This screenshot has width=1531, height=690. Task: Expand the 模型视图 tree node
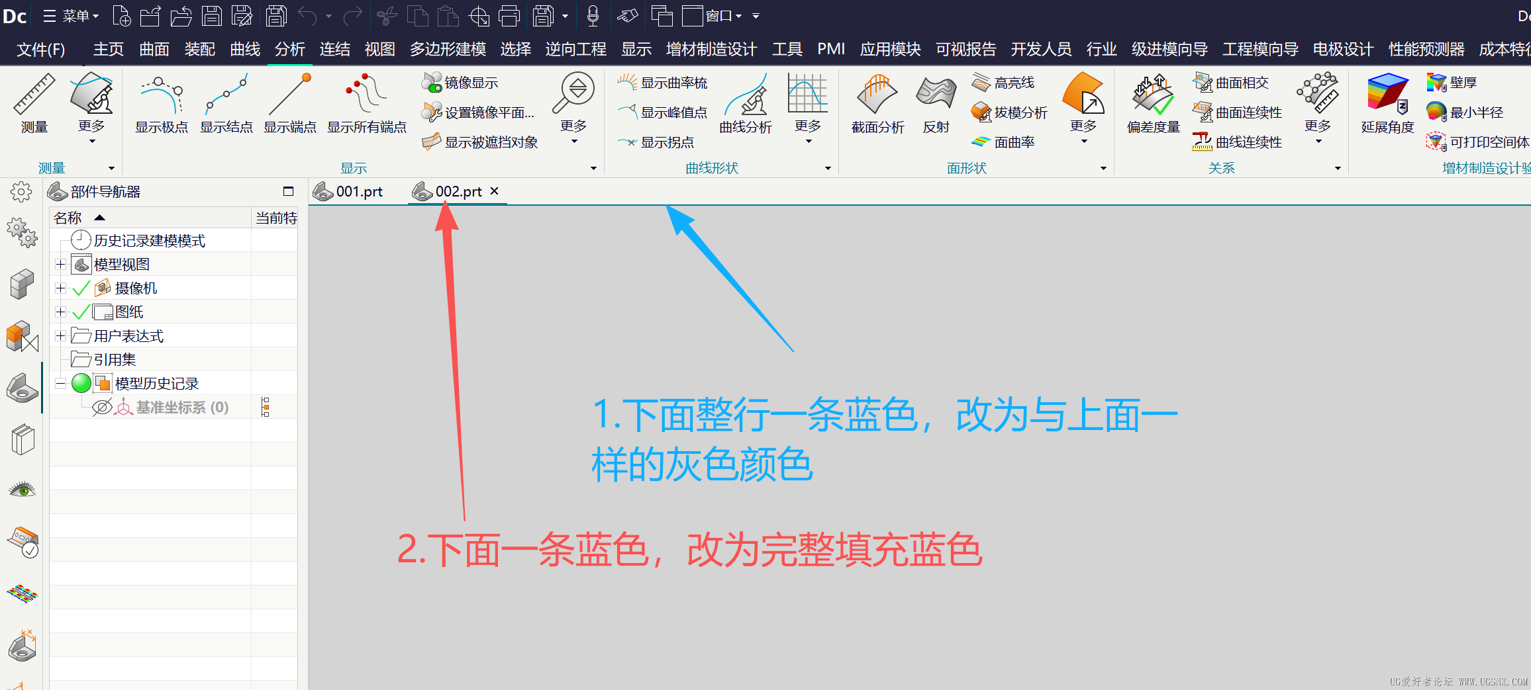point(60,263)
